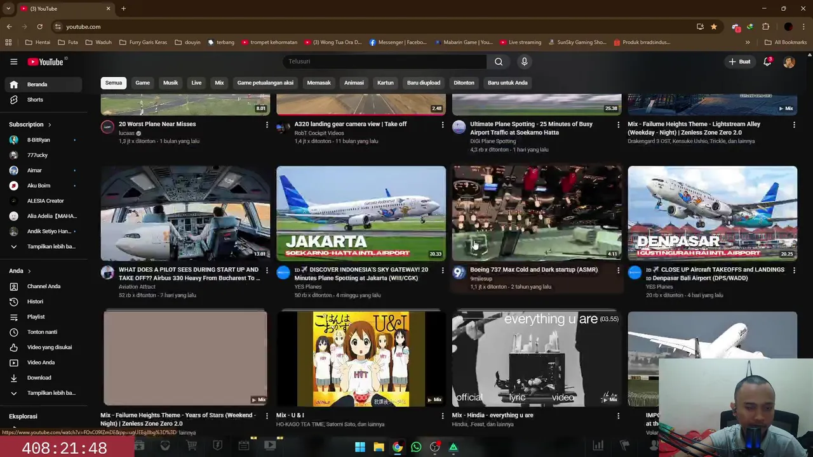Open options for Boeing 737 Max video
The height and width of the screenshot is (457, 813).
pos(618,270)
